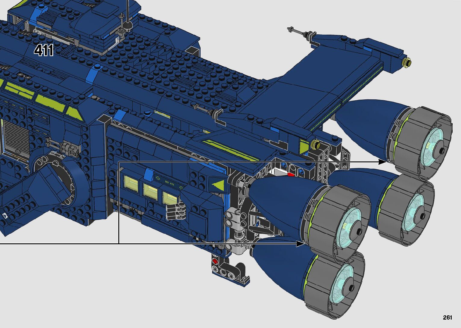Image resolution: width=461 pixels, height=328 pixels.
Task: Click the leftmost yellow window
Action: (131, 184)
